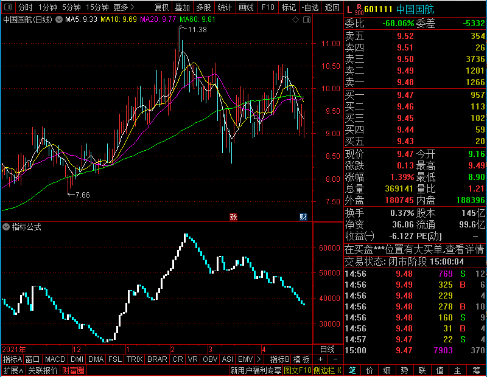Click the L badge beside stock code 601111
The image size is (487, 377).
tap(349, 10)
